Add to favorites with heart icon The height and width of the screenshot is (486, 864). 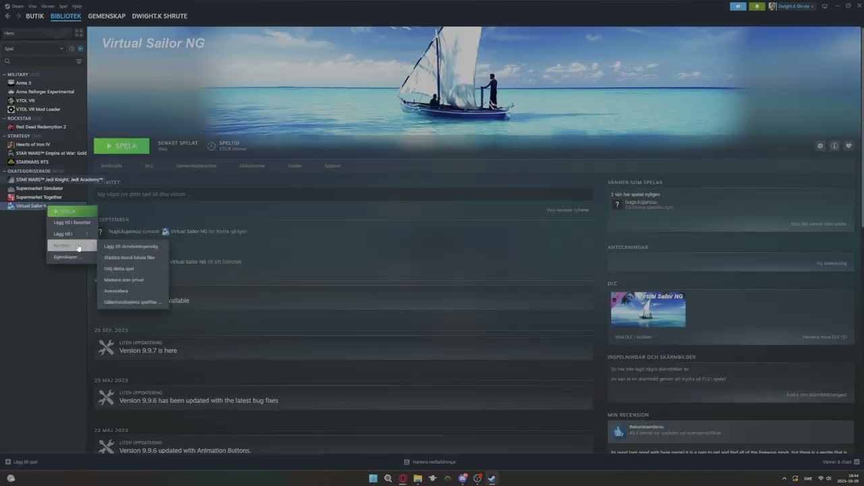tap(848, 146)
